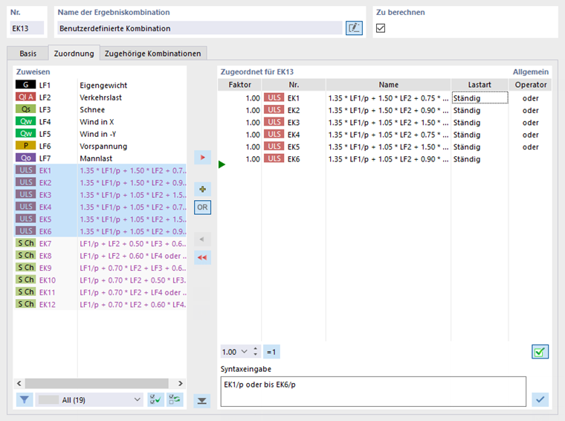Edit the result combination name using the pencil icon
565x421 pixels.
click(354, 28)
